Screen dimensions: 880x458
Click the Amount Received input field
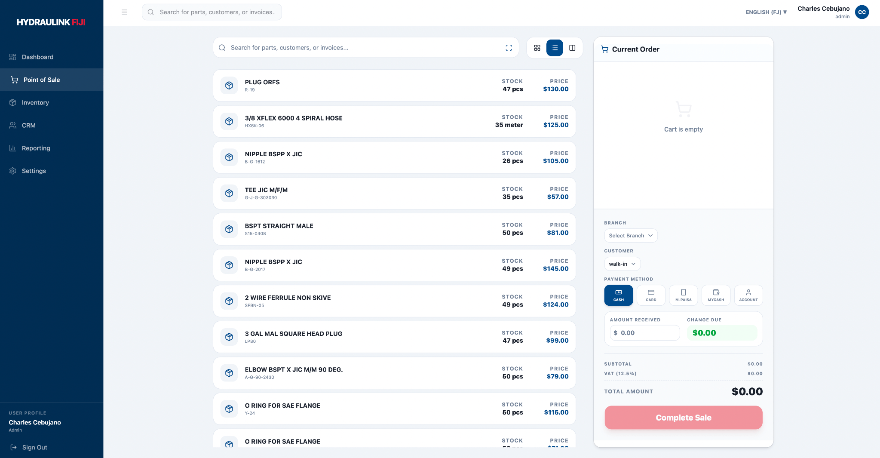click(644, 332)
